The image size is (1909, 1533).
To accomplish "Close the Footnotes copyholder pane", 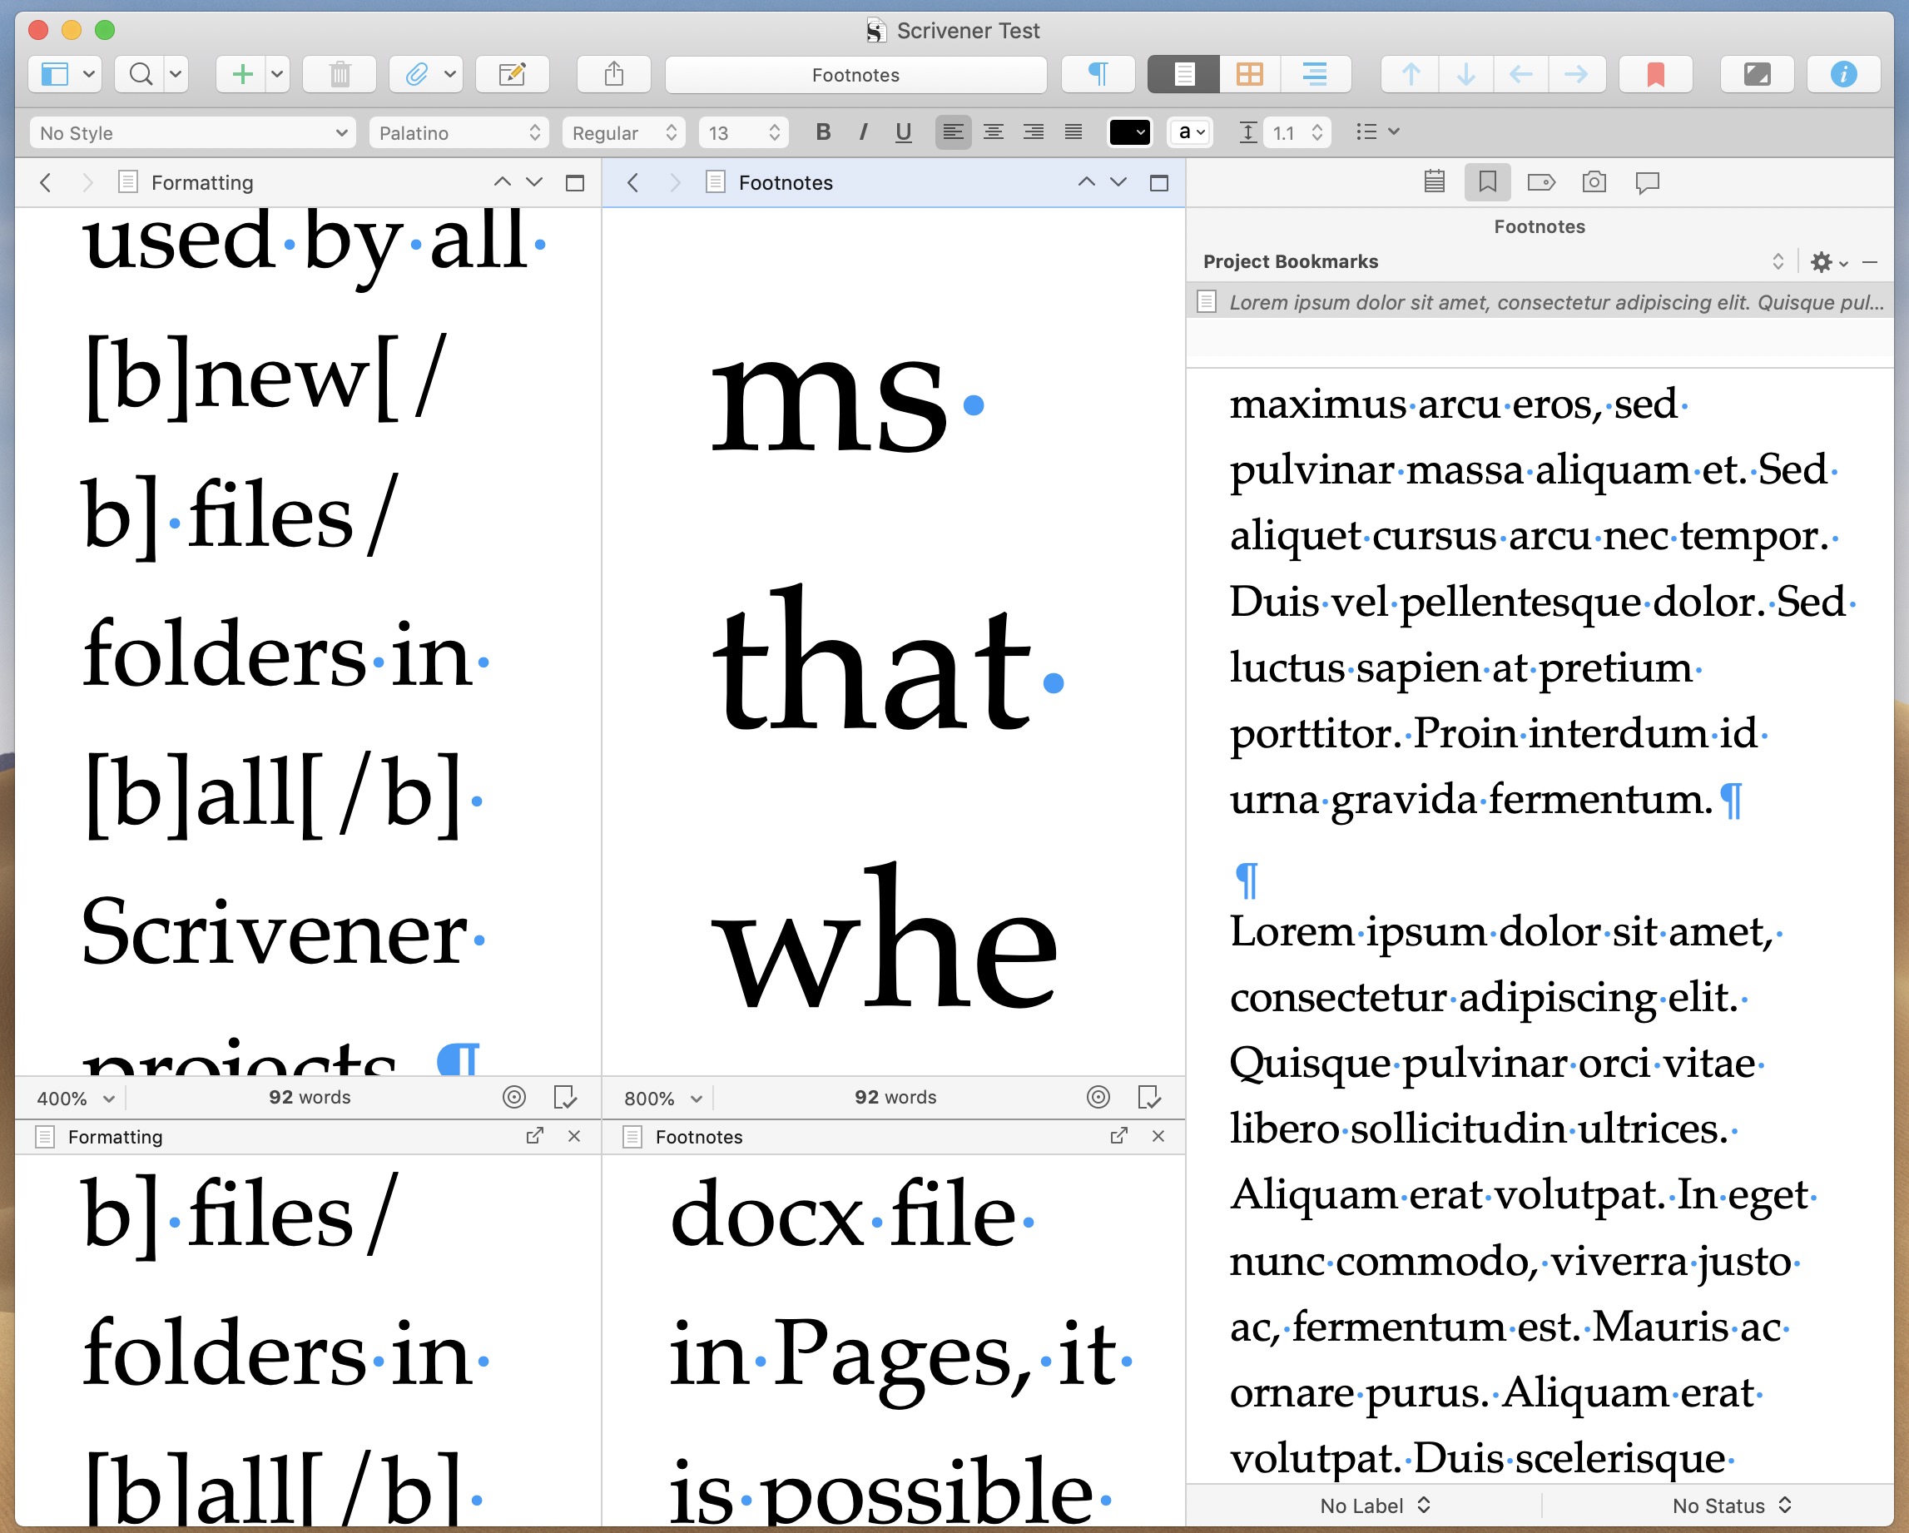I will [1158, 1136].
